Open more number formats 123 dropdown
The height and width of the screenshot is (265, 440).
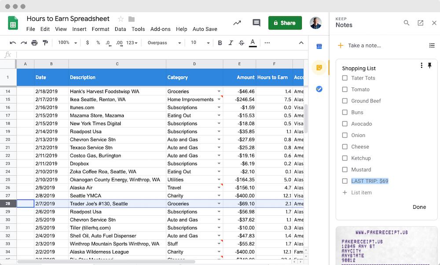(x=132, y=43)
